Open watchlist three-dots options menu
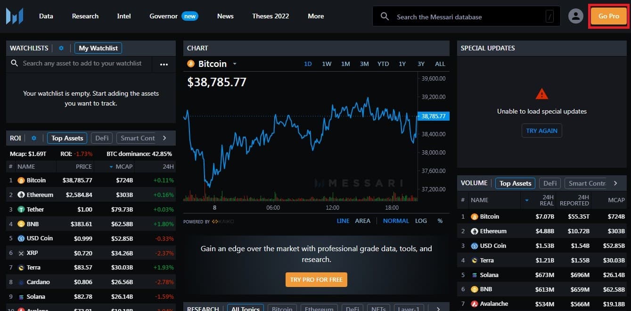631x311 pixels. [164, 65]
